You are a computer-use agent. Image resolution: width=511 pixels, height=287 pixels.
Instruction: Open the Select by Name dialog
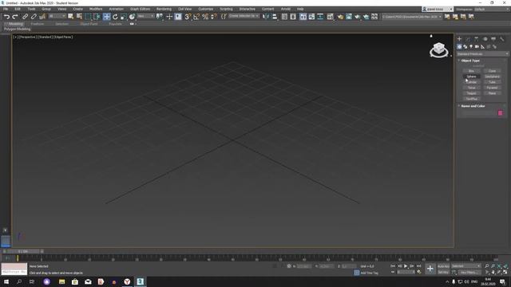click(79, 17)
